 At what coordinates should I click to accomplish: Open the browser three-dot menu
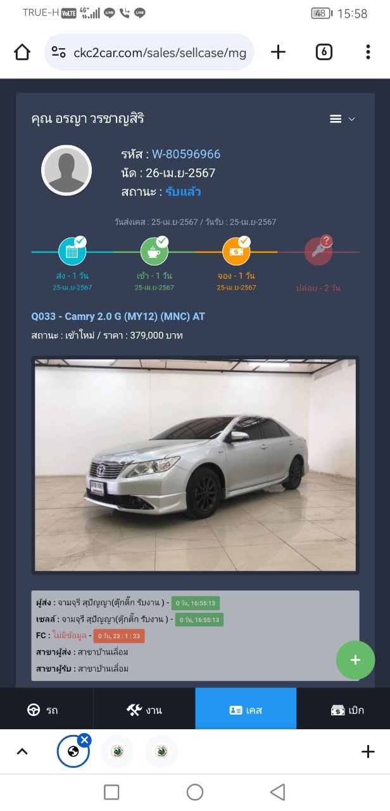point(368,52)
